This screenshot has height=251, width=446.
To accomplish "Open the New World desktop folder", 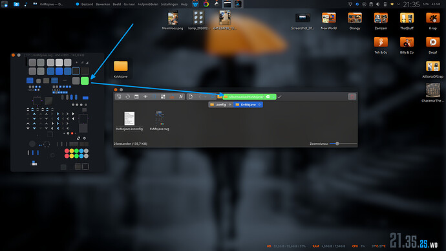I will coord(328,21).
